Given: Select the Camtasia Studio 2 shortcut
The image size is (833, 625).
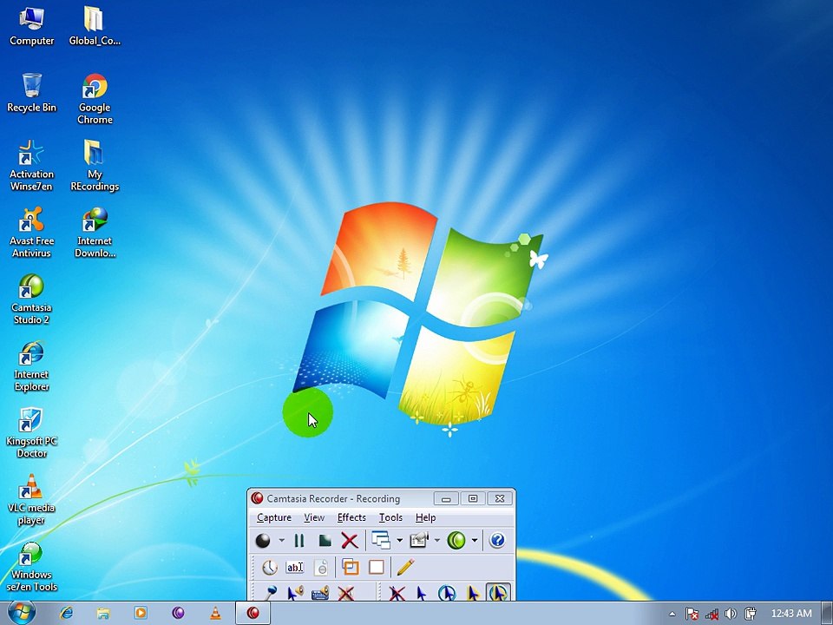Looking at the screenshot, I should (x=32, y=299).
